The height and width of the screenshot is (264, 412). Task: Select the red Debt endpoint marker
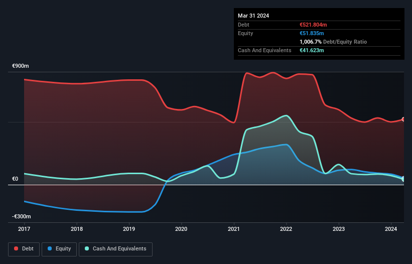(403, 119)
